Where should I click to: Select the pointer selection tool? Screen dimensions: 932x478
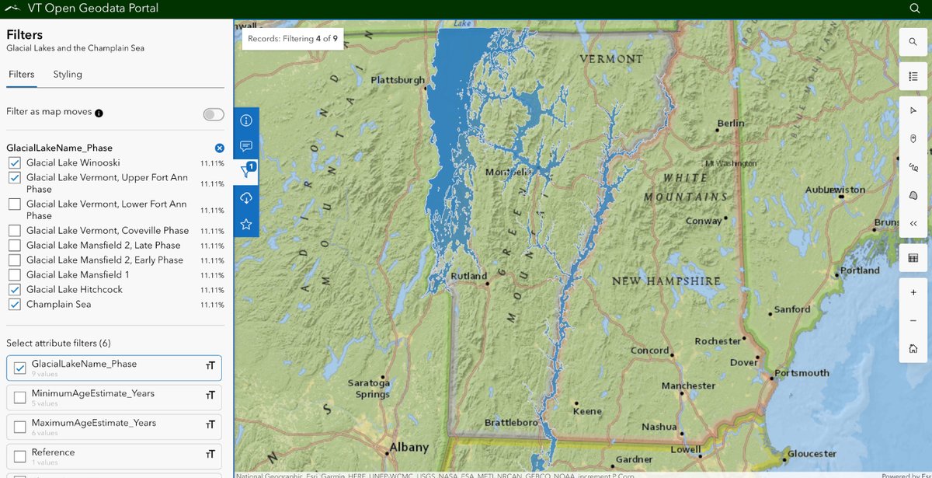(x=913, y=111)
